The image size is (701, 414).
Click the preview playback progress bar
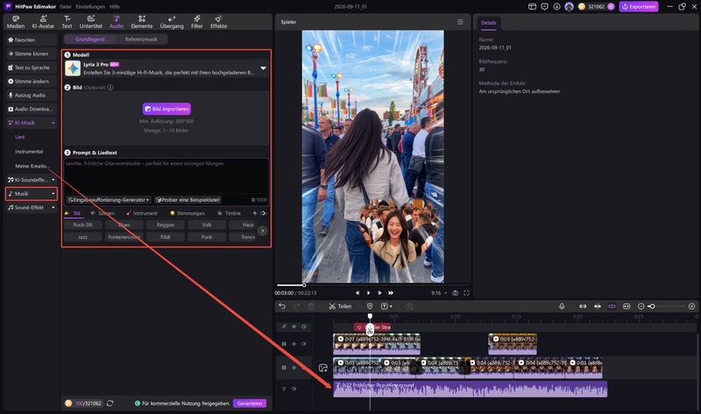(x=372, y=285)
